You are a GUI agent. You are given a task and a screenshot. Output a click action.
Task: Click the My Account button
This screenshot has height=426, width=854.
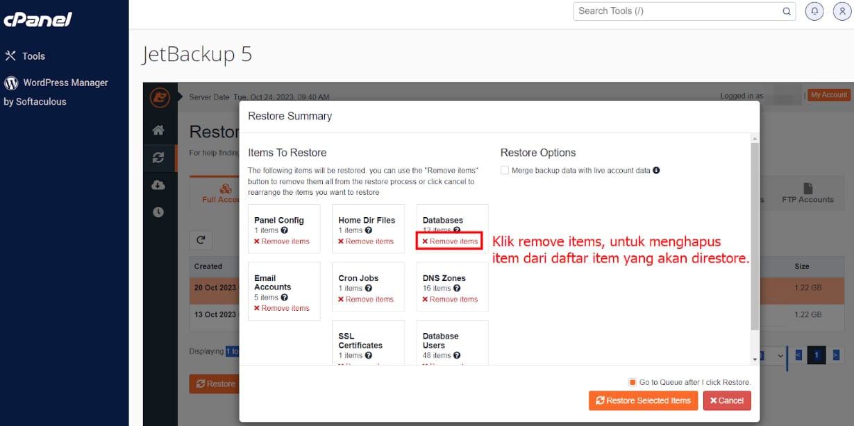pos(829,95)
